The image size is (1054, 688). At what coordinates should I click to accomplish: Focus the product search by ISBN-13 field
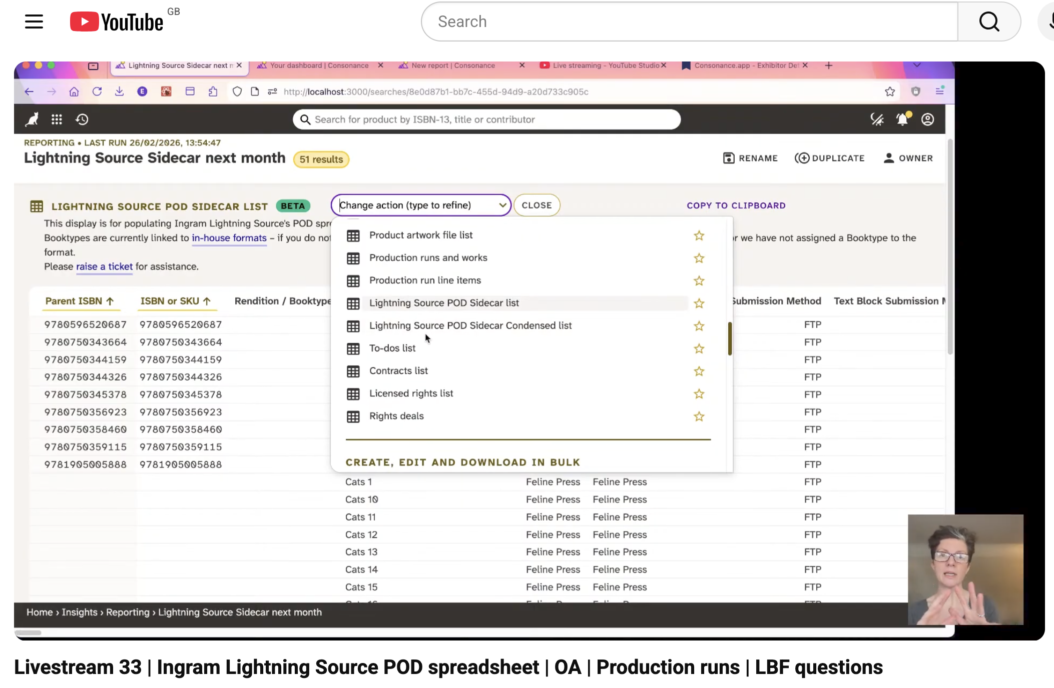pos(486,119)
